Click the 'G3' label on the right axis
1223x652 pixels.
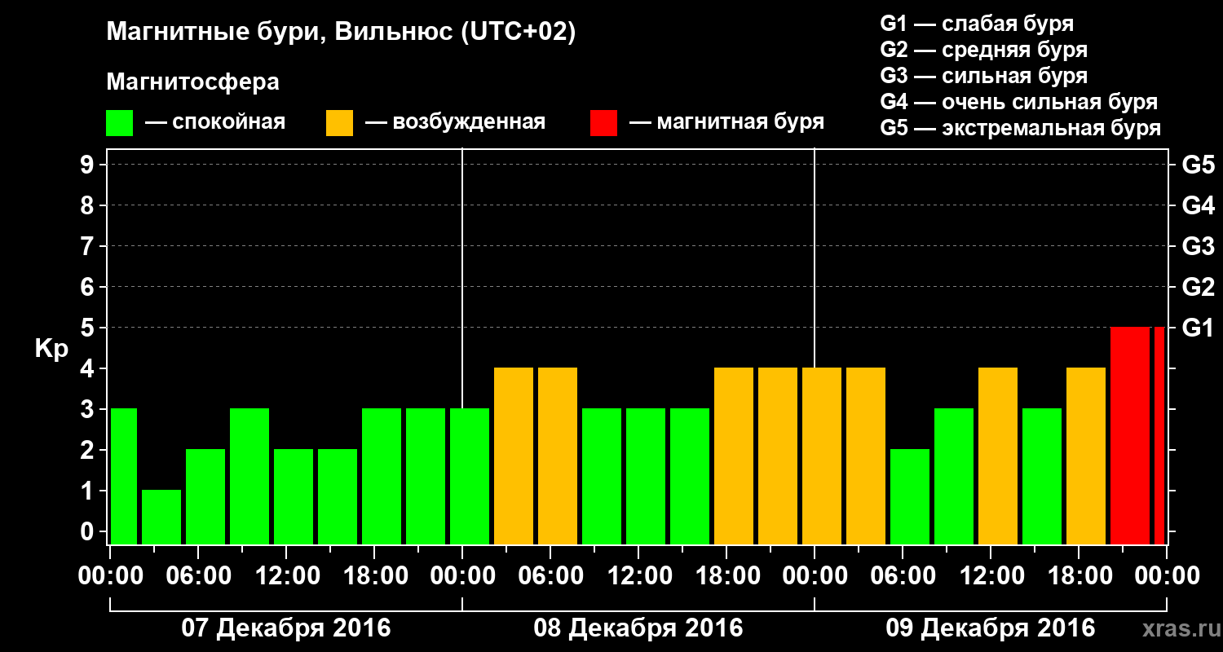(x=1198, y=246)
